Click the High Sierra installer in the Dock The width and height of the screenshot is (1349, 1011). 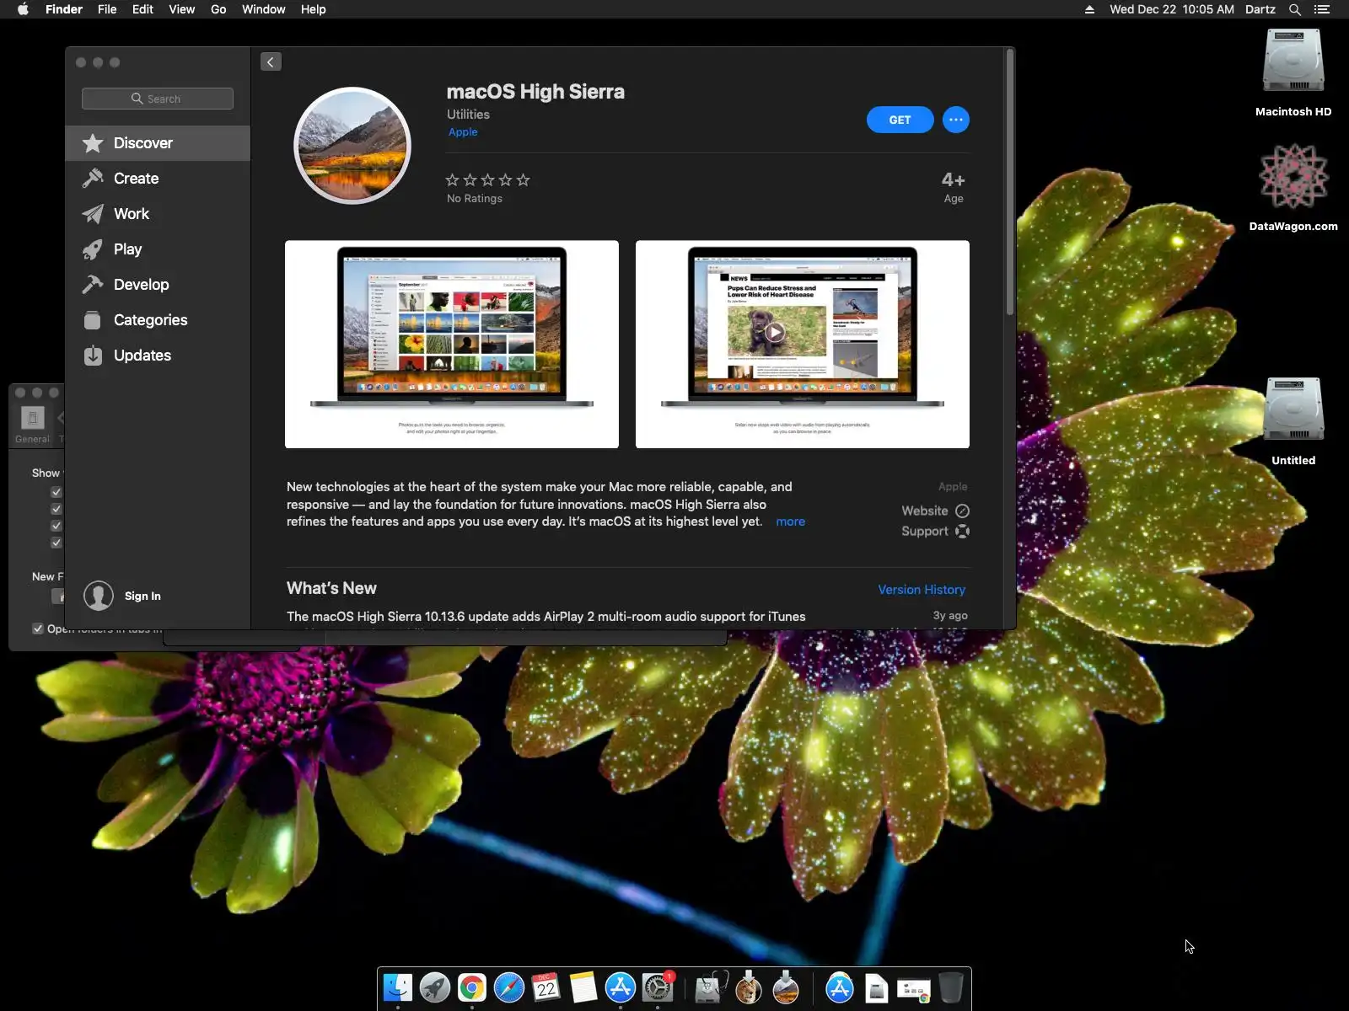coord(786,987)
